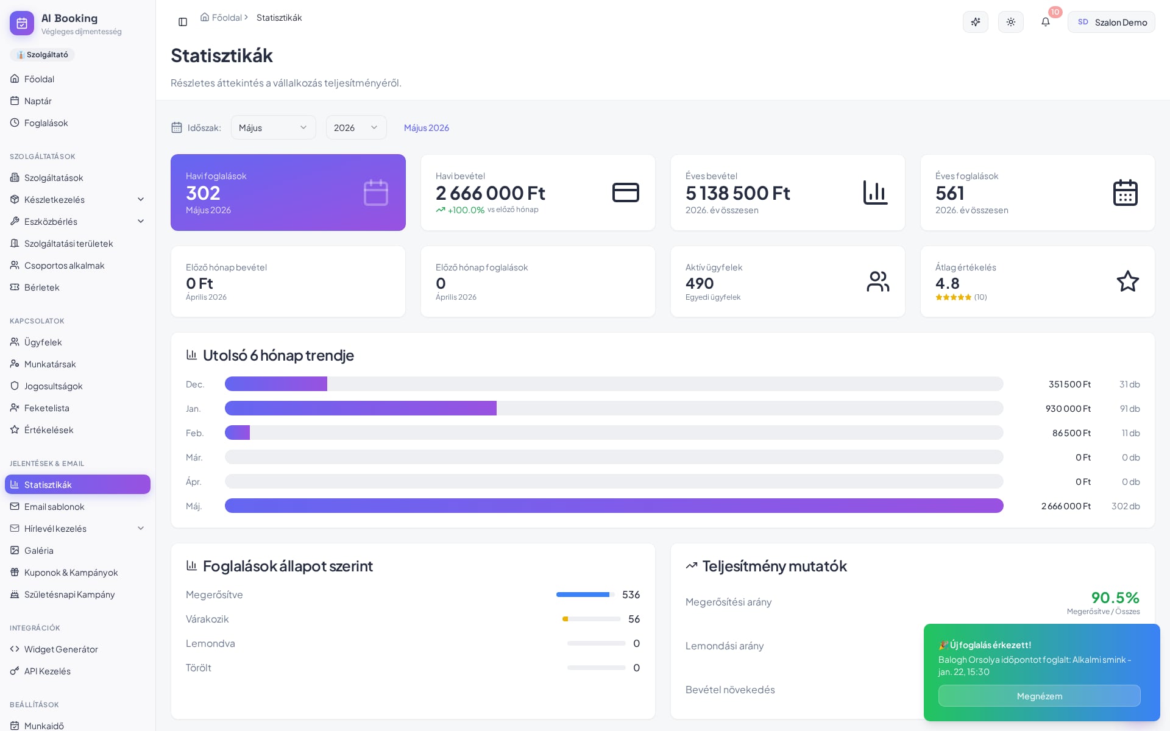This screenshot has height=731, width=1170.
Task: Click the AI Booking logo icon
Action: pyautogui.click(x=22, y=23)
